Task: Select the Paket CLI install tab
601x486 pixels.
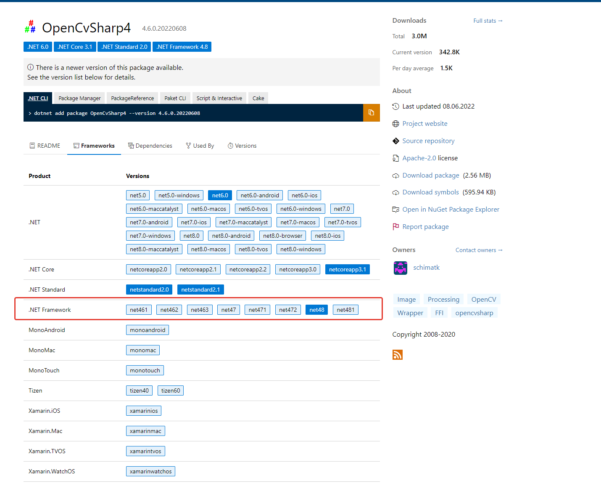Action: (x=175, y=98)
